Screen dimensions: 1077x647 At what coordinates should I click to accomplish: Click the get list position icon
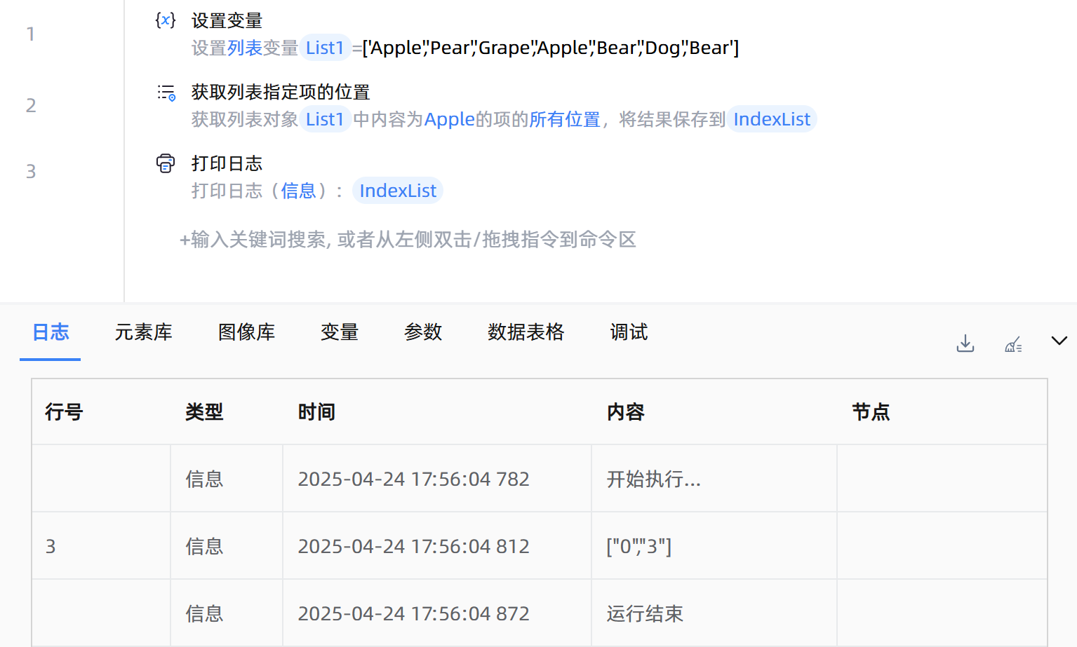point(166,93)
